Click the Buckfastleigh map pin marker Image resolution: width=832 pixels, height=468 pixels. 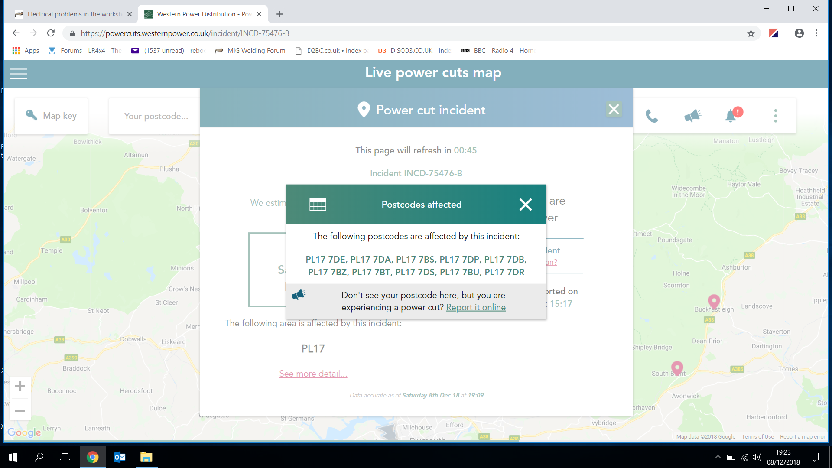tap(714, 301)
